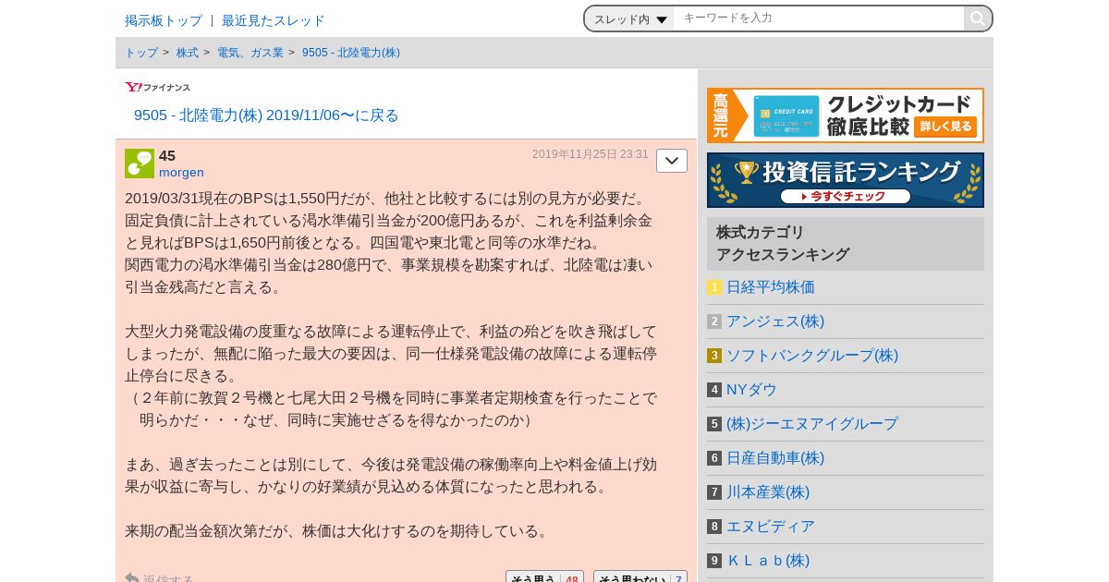Image resolution: width=1109 pixels, height=582 pixels.
Task: Open the スレッド内 search scope dropdown
Action: pos(630,18)
